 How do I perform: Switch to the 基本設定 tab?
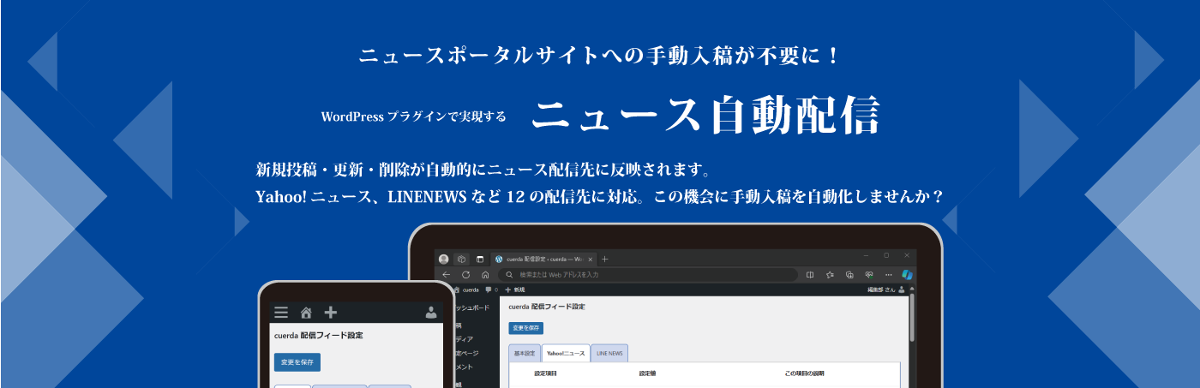525,353
